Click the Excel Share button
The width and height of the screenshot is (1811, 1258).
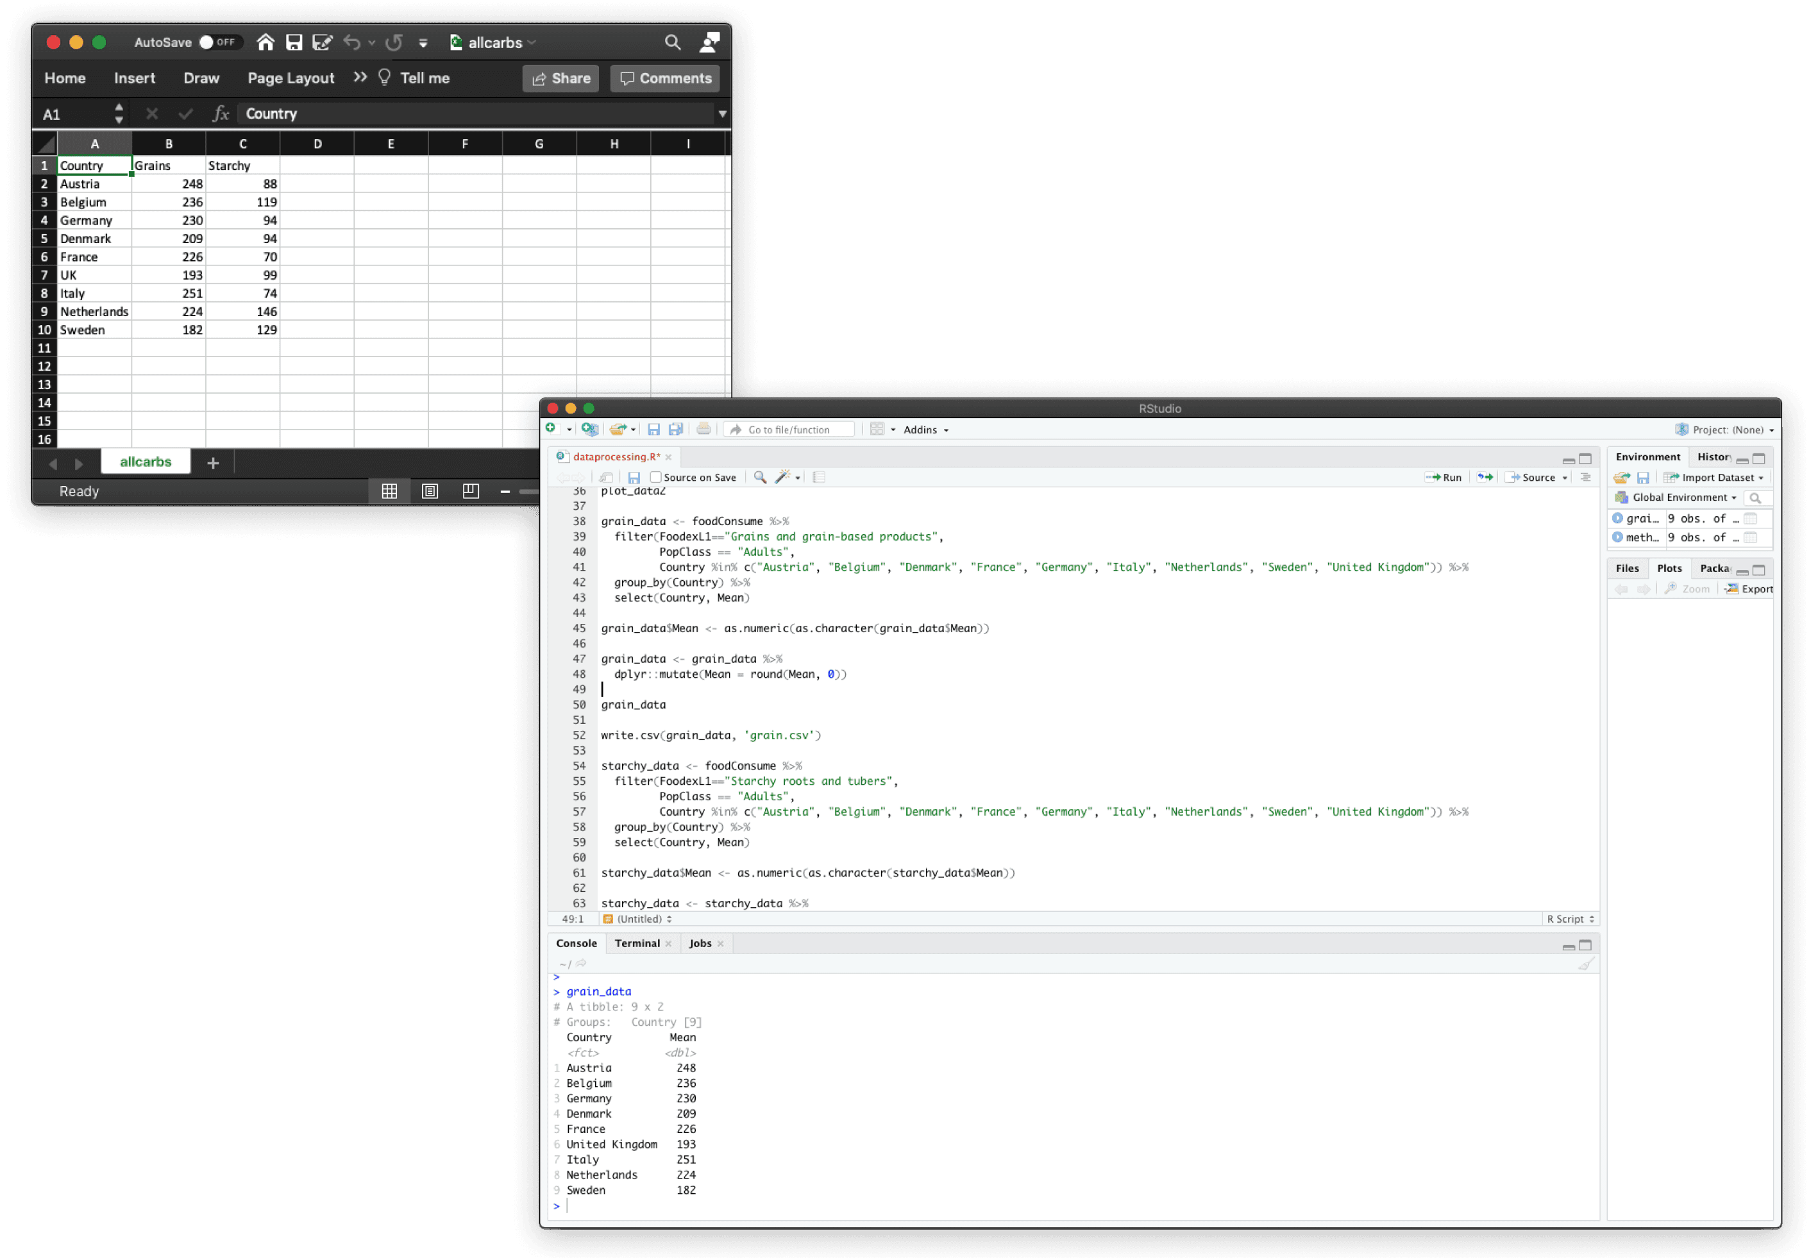click(561, 78)
